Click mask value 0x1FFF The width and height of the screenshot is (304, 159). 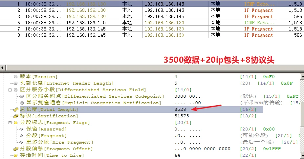[272, 149]
